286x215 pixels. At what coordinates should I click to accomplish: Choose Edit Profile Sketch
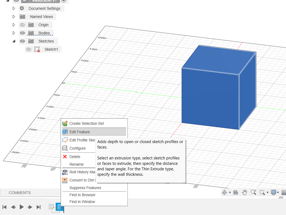coord(79,140)
